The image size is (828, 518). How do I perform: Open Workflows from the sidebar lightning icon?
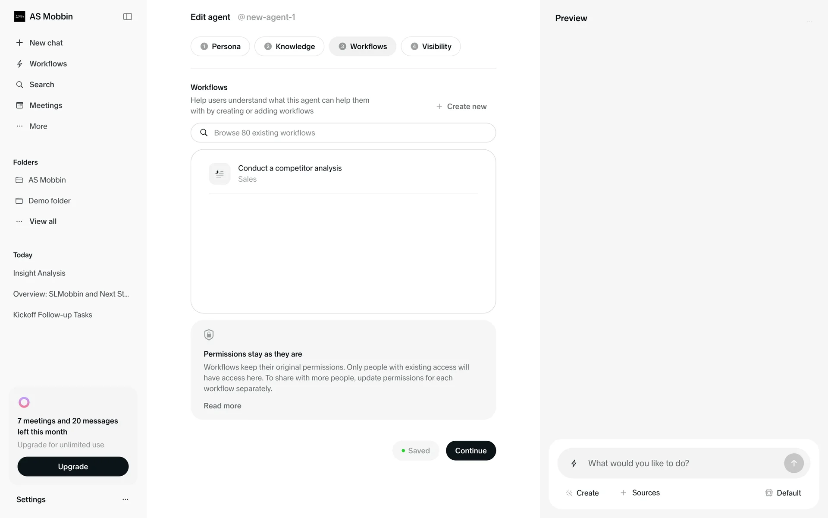click(19, 64)
